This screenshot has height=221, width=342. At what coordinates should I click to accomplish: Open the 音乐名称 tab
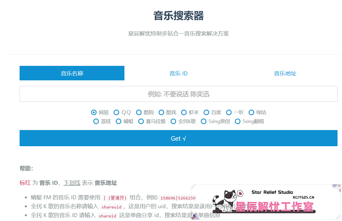pos(72,73)
